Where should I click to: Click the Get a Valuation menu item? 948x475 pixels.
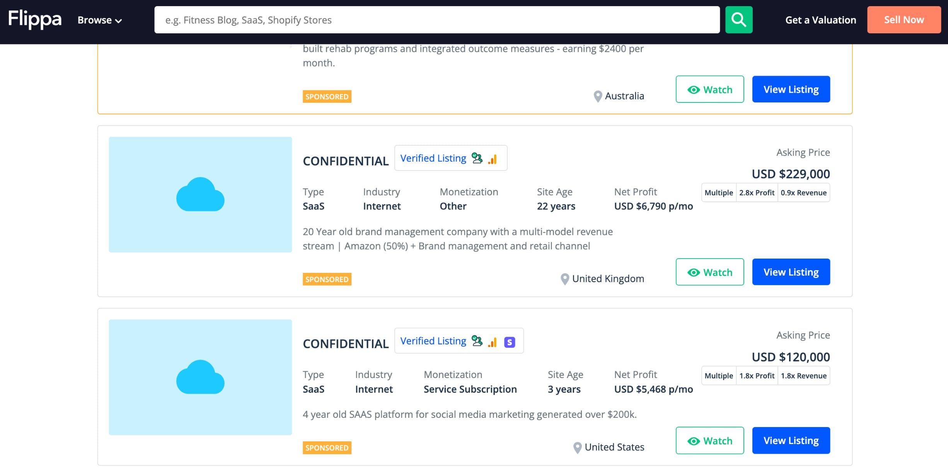(x=820, y=19)
